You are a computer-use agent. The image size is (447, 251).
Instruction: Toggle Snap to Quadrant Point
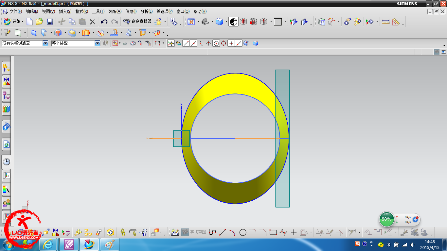pyautogui.click(x=224, y=43)
